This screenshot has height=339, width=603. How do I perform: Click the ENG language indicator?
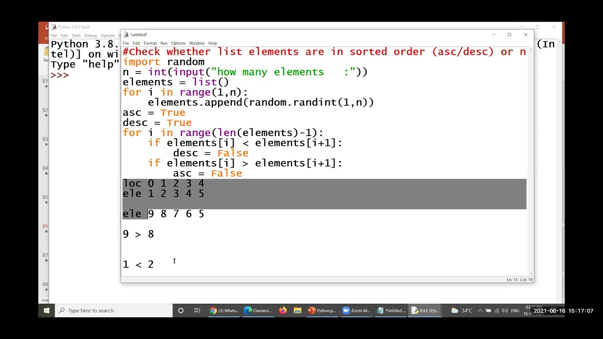pos(515,311)
